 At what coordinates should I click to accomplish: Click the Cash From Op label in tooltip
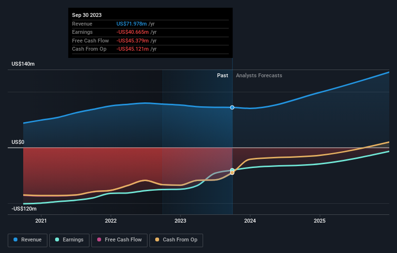click(89, 49)
